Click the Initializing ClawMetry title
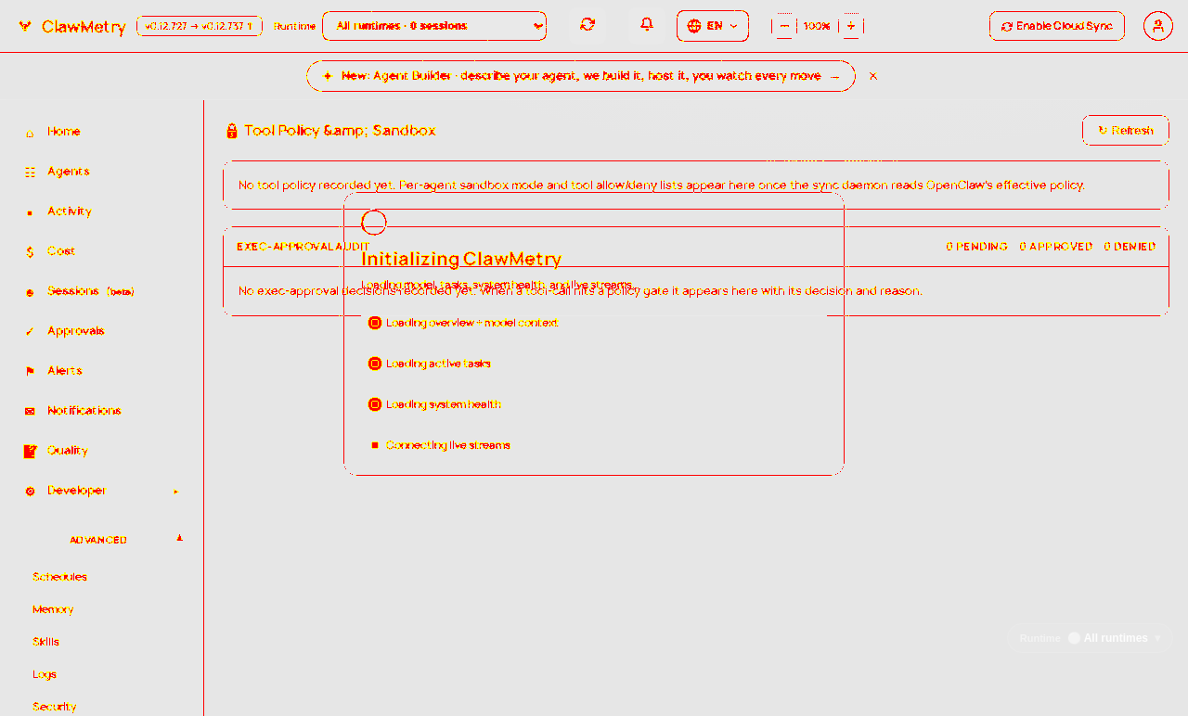 tap(461, 259)
